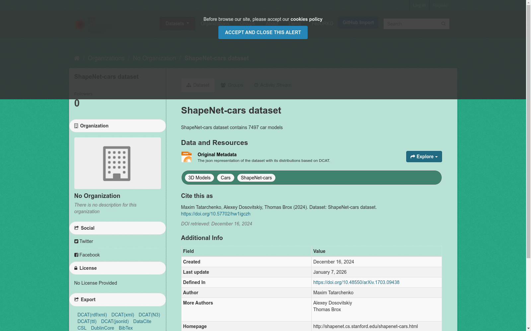Viewport: 531px width, 331px height.
Task: Switch to the Dataset tab
Action: (x=198, y=85)
